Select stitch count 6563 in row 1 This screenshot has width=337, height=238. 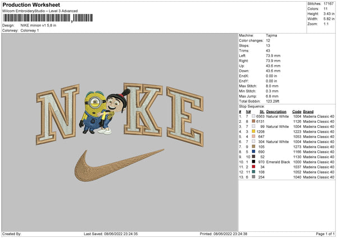(x=260, y=116)
